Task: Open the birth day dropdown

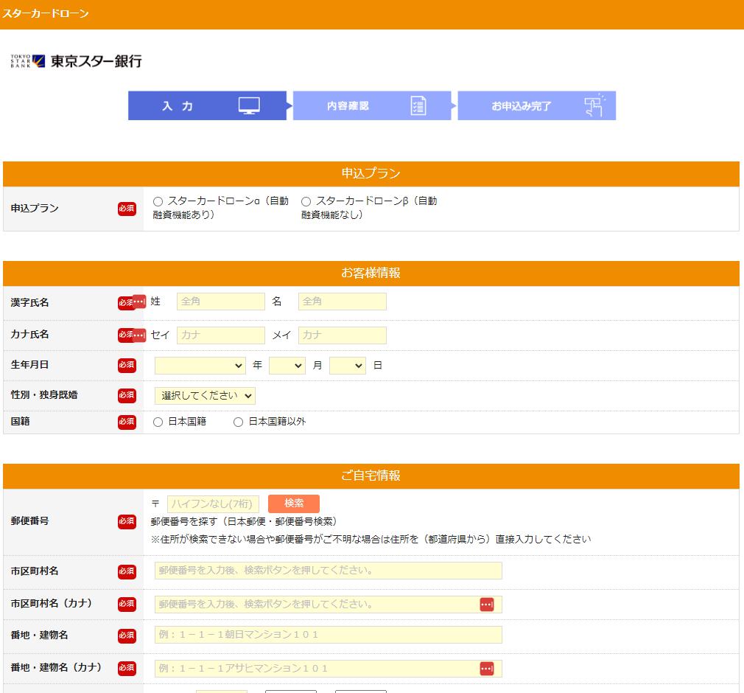Action: coord(348,365)
